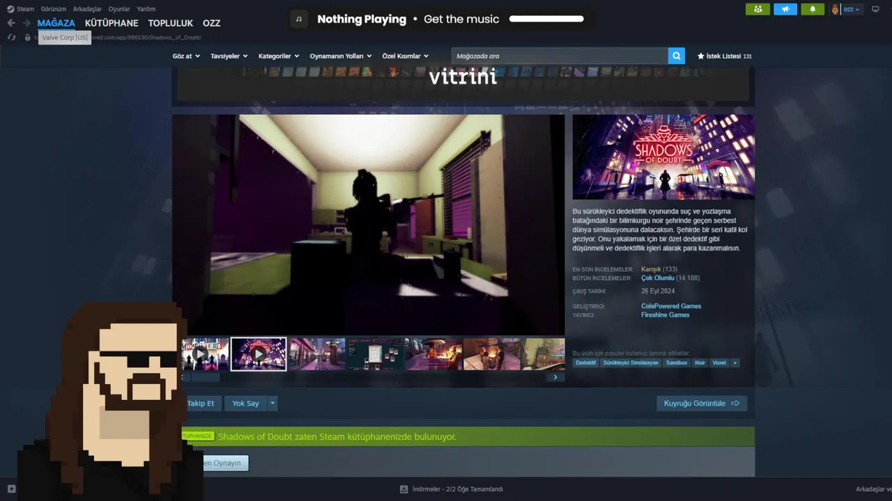The image size is (892, 501).
Task: Select the first trailer video thumbnail
Action: click(x=205, y=354)
